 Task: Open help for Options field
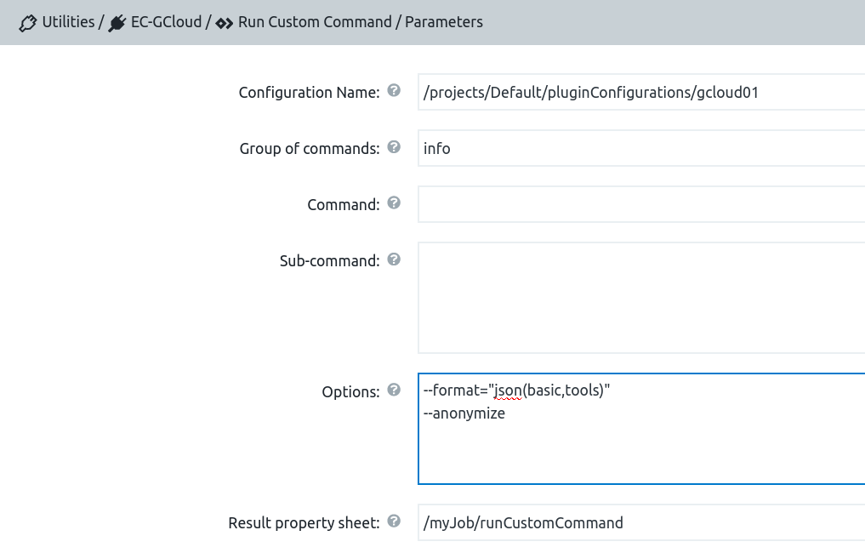pyautogui.click(x=394, y=390)
